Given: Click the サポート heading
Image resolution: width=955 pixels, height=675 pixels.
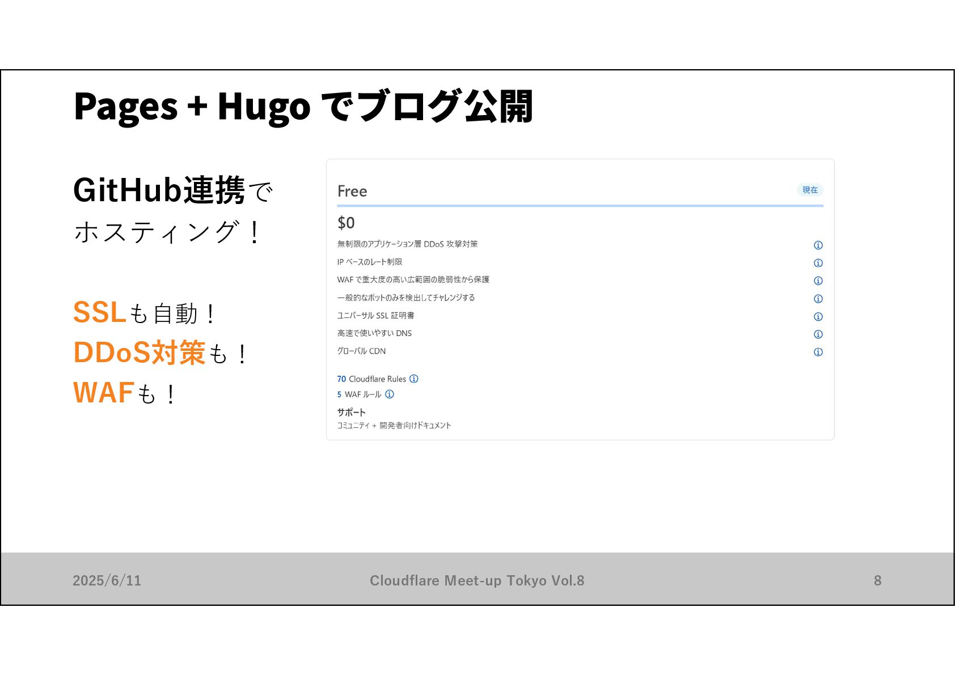Looking at the screenshot, I should 351,412.
